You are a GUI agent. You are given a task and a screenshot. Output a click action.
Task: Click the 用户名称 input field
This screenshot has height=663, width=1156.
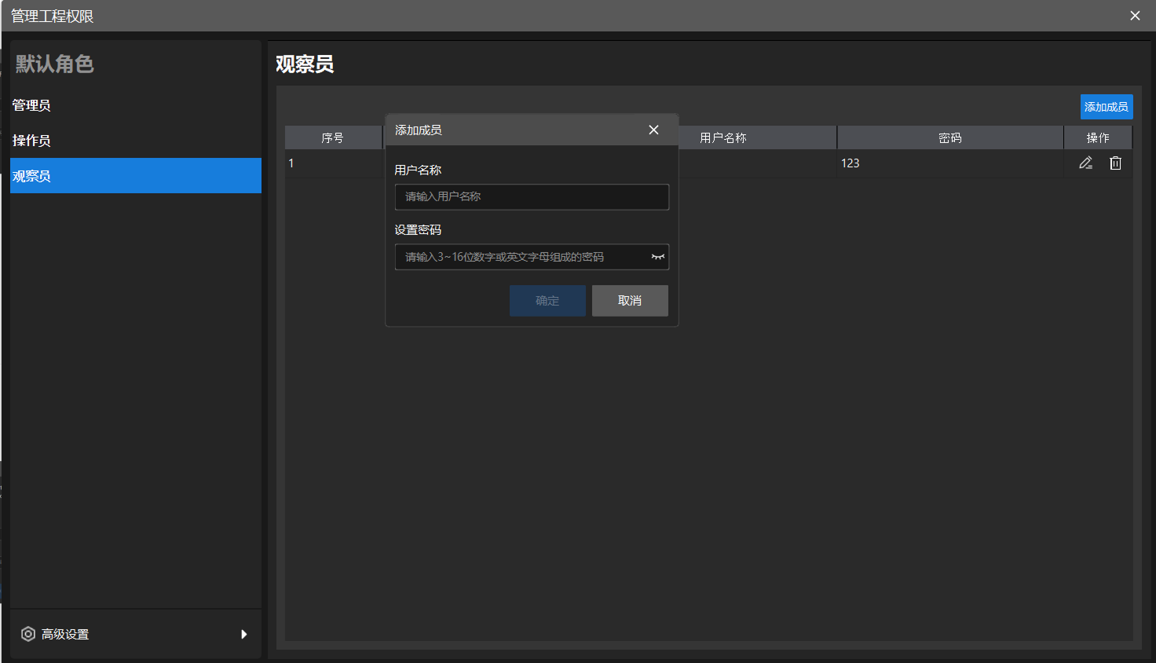tap(532, 196)
